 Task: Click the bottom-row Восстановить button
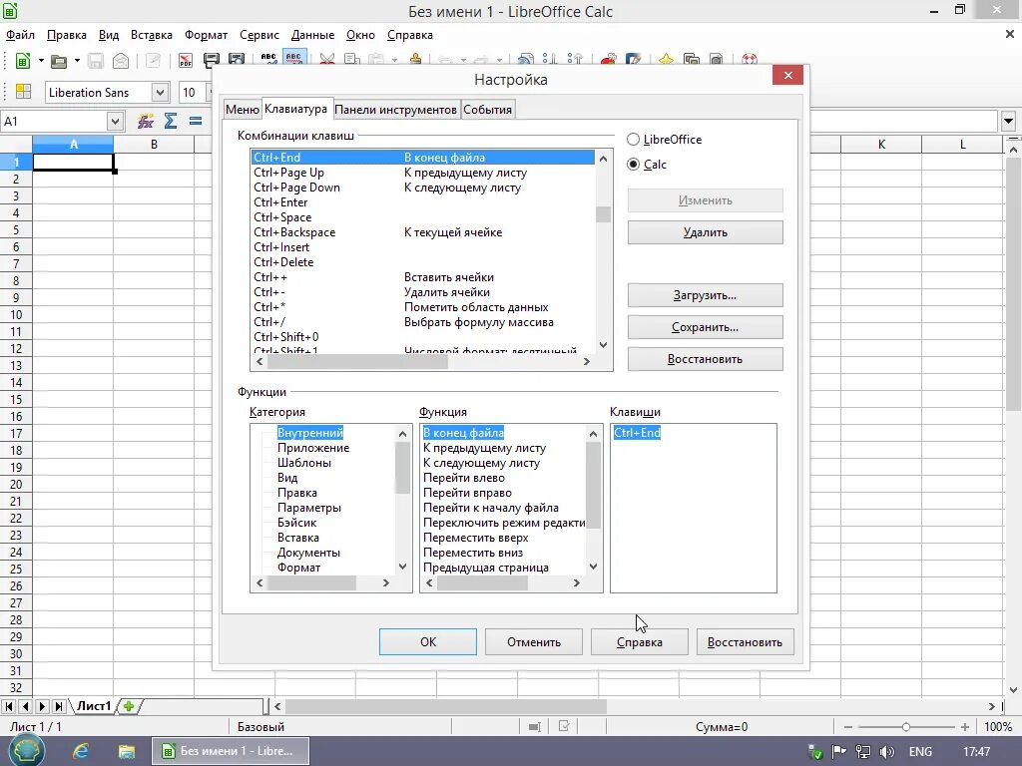[745, 642]
